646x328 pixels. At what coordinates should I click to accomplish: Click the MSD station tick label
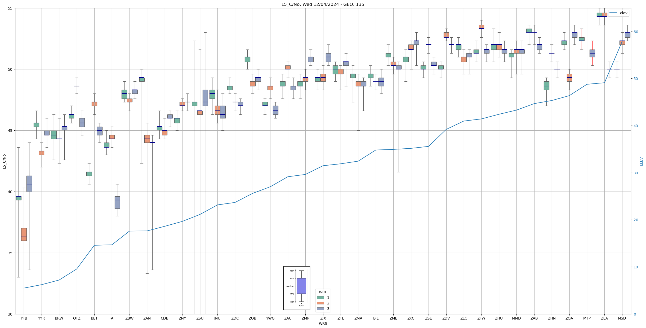point(622,318)
